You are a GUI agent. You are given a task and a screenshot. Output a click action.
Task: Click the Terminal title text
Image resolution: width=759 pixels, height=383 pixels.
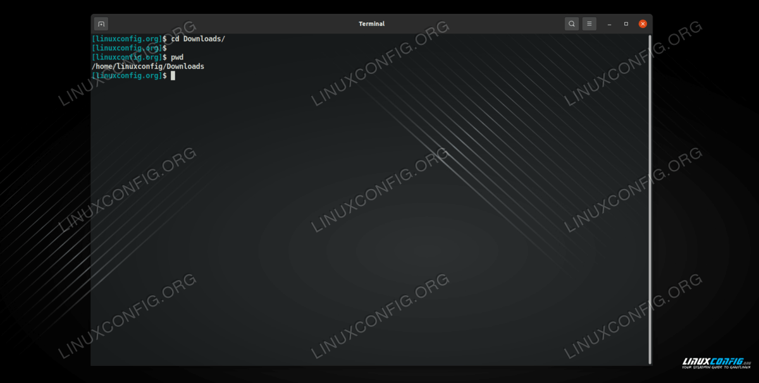click(371, 24)
